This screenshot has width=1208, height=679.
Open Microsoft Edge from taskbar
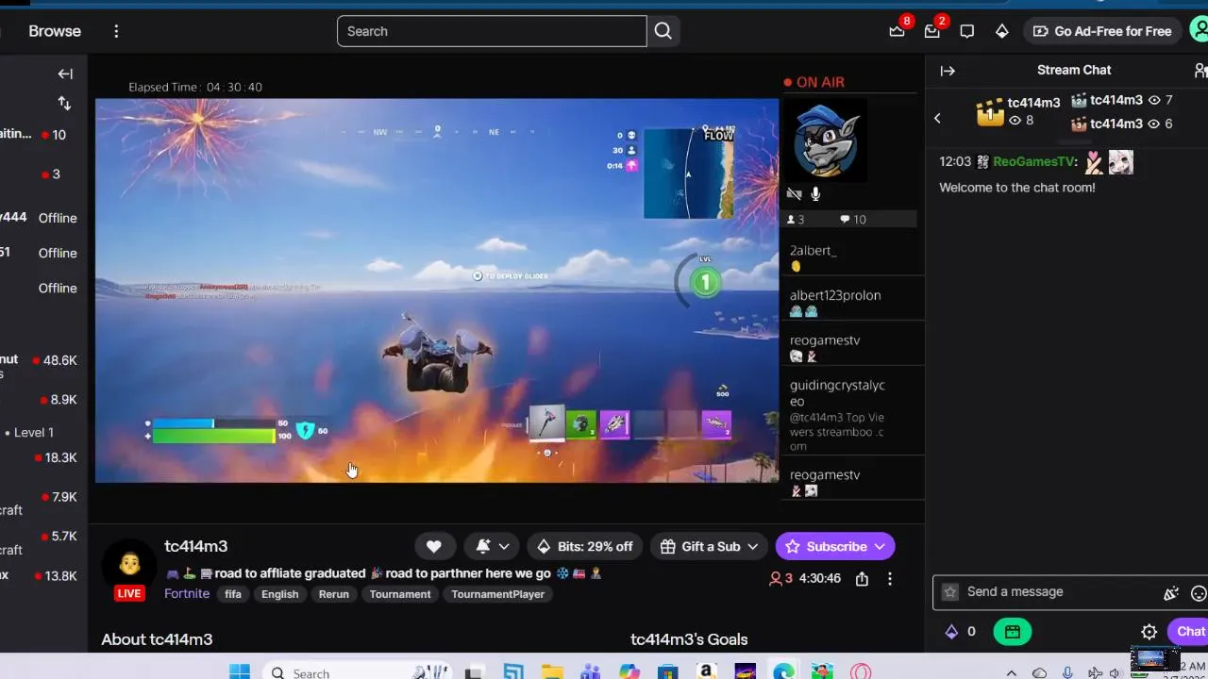pyautogui.click(x=783, y=671)
